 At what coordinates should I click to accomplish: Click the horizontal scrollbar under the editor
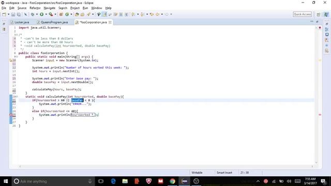click(x=166, y=166)
